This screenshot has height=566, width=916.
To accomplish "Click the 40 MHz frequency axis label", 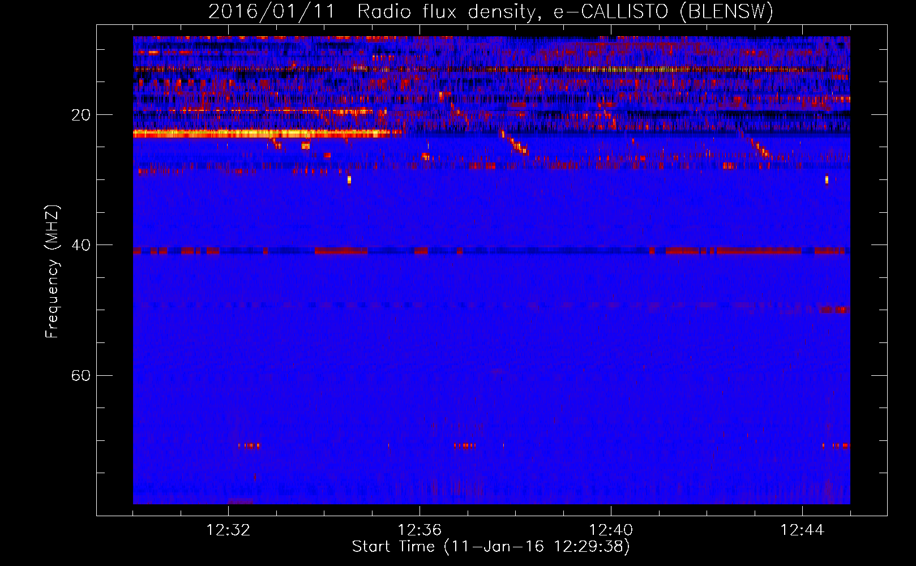I will pyautogui.click(x=81, y=245).
